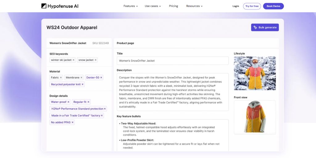This screenshot has height=158, width=316.
Task: Remove the No added PFAS tag
Action: coord(73,122)
